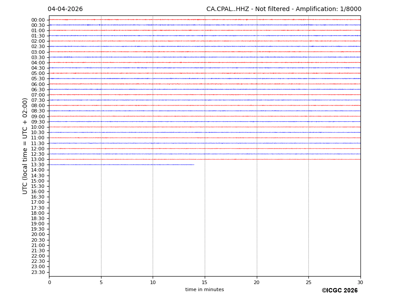The height and width of the screenshot is (307, 409).
Task: Click the end of the 13:30 trace
Action: (x=194, y=165)
